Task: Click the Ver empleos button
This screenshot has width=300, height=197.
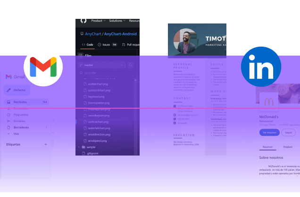Action: pyautogui.click(x=269, y=132)
